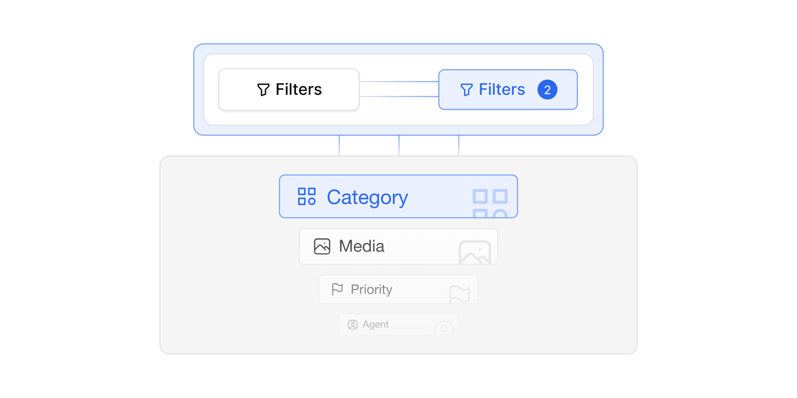Image resolution: width=797 pixels, height=398 pixels.
Task: Click the Media image icon
Action: (322, 247)
